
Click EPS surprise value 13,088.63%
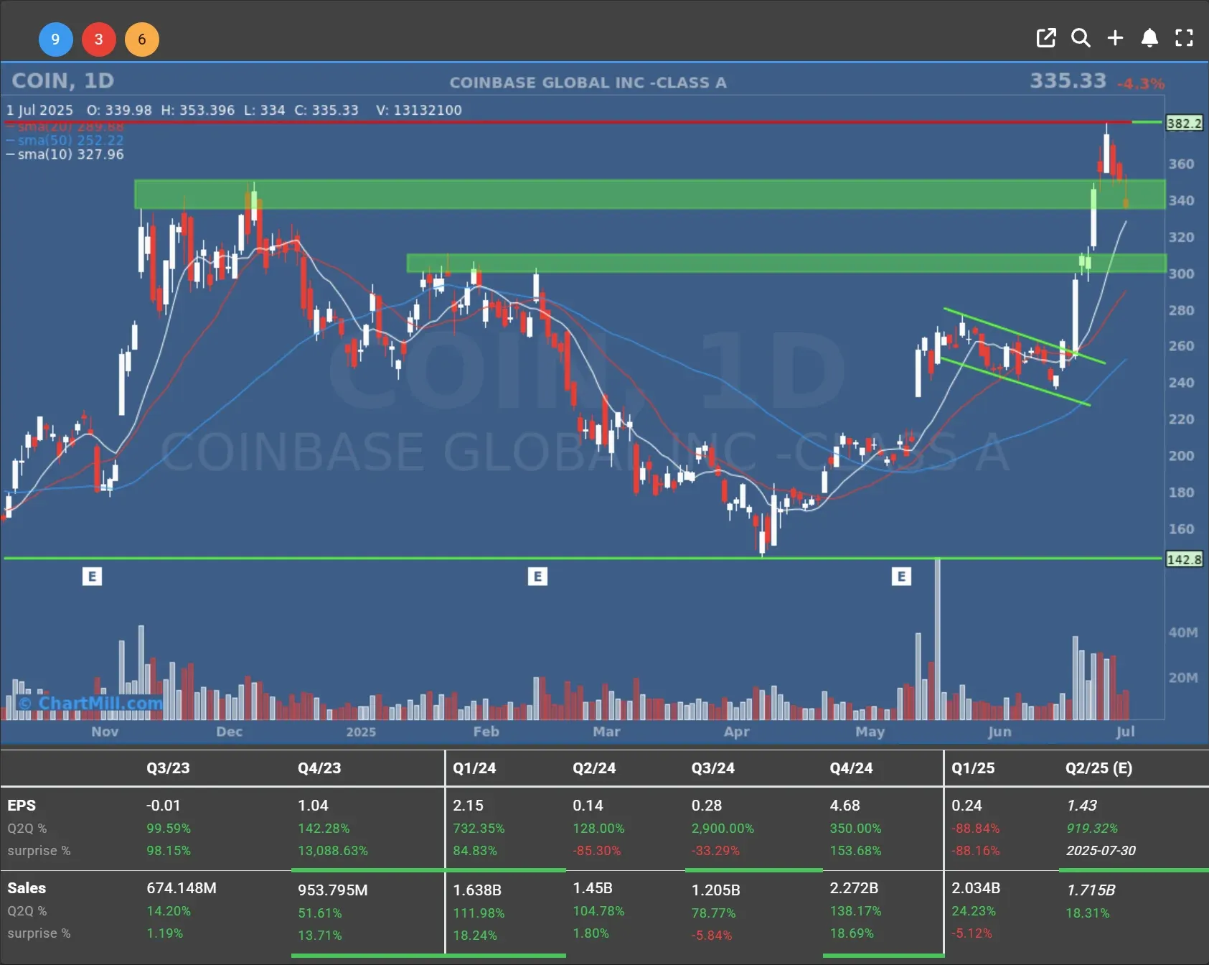(333, 851)
